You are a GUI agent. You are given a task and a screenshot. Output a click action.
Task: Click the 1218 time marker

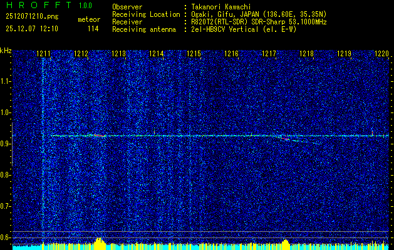tap(306, 53)
